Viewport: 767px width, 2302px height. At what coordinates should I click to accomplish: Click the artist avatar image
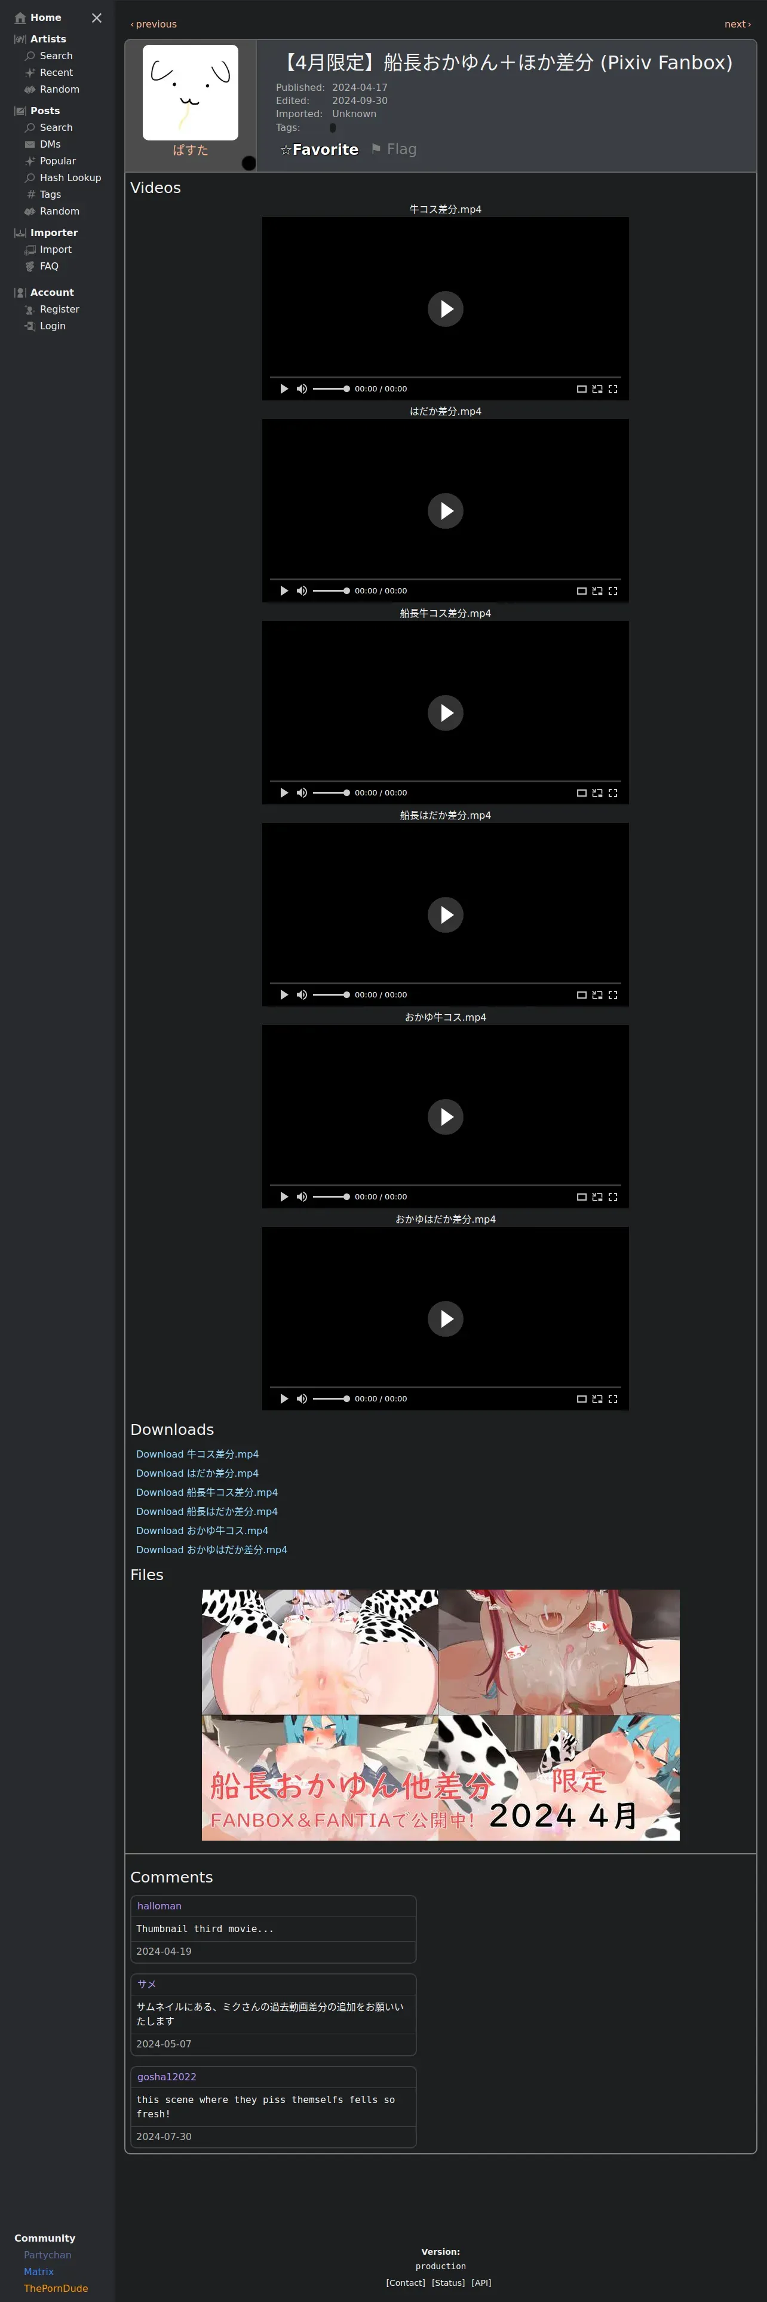pyautogui.click(x=190, y=93)
